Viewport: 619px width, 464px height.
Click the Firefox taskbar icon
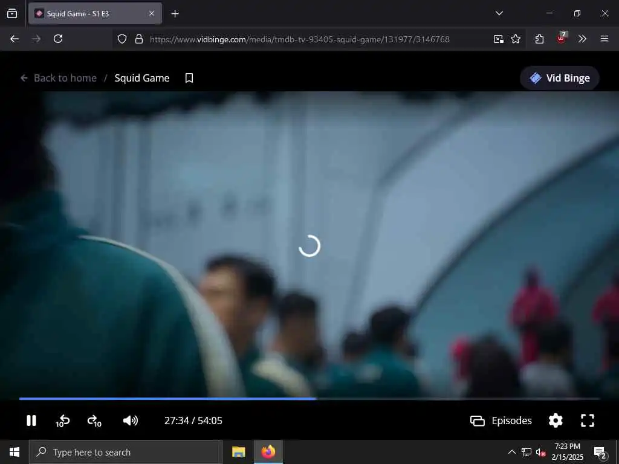pyautogui.click(x=268, y=452)
